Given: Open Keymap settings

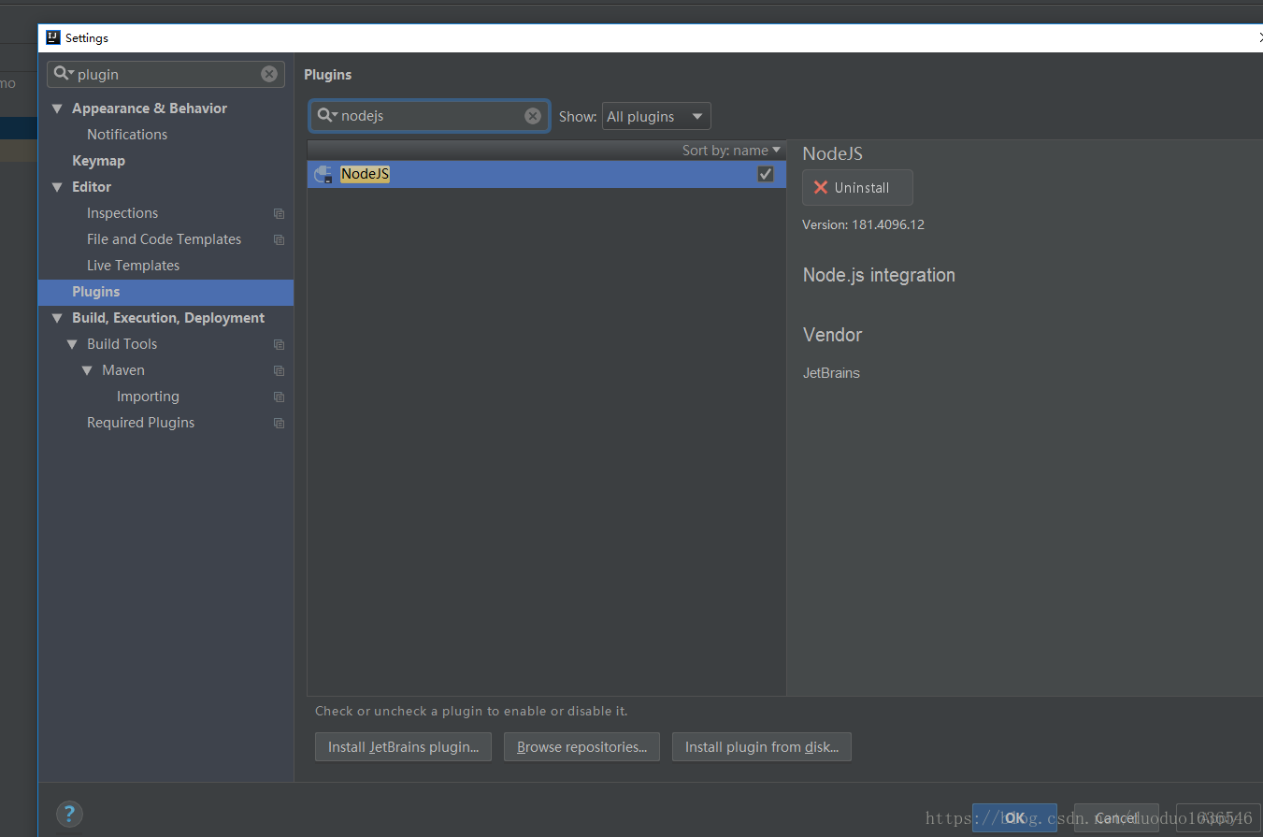Looking at the screenshot, I should tap(98, 161).
